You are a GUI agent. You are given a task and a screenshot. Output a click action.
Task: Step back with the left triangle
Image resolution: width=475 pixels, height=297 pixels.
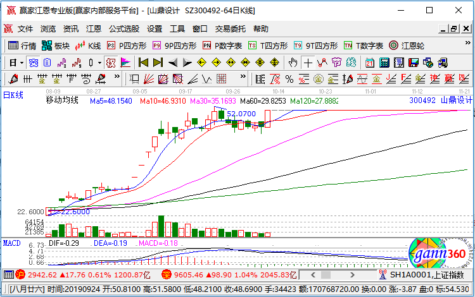pos(173,63)
